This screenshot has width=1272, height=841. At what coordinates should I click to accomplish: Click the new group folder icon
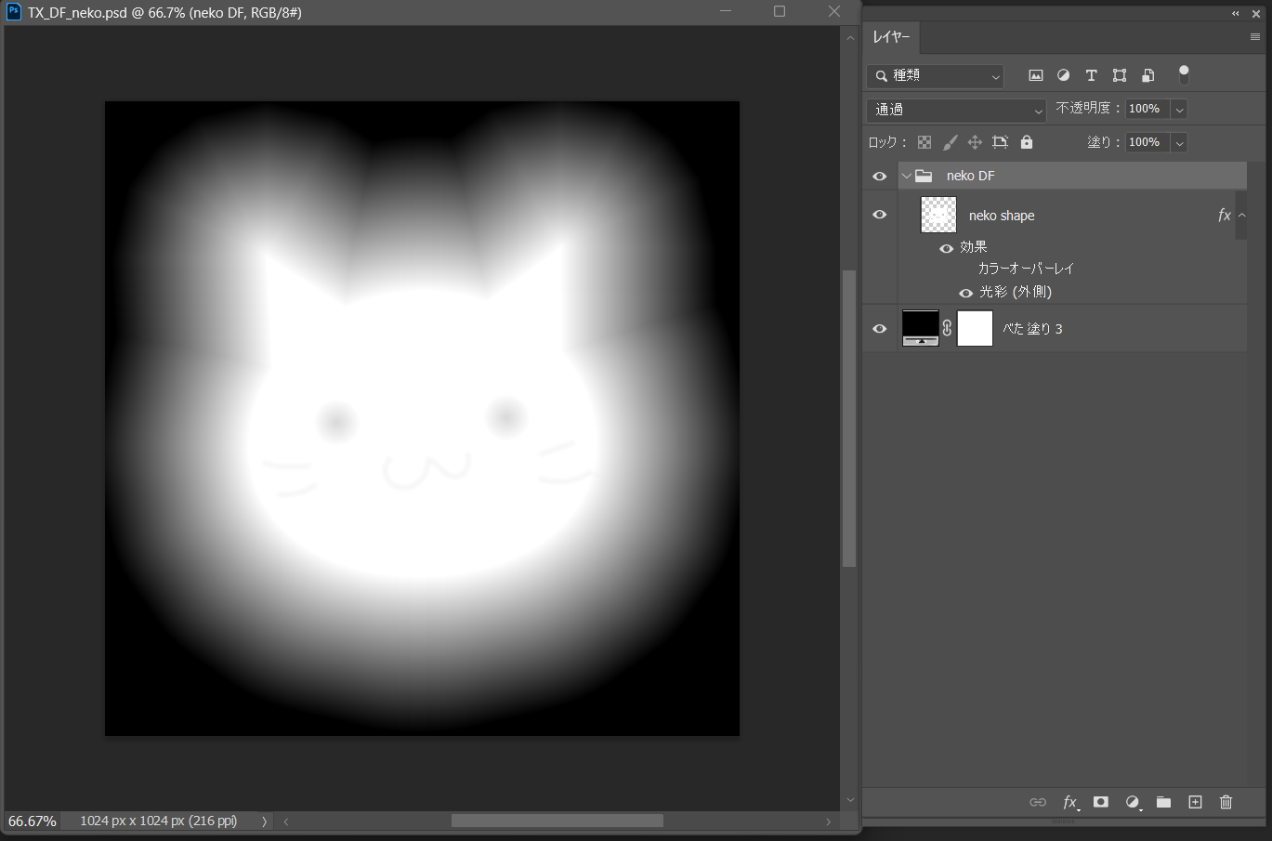1163,802
